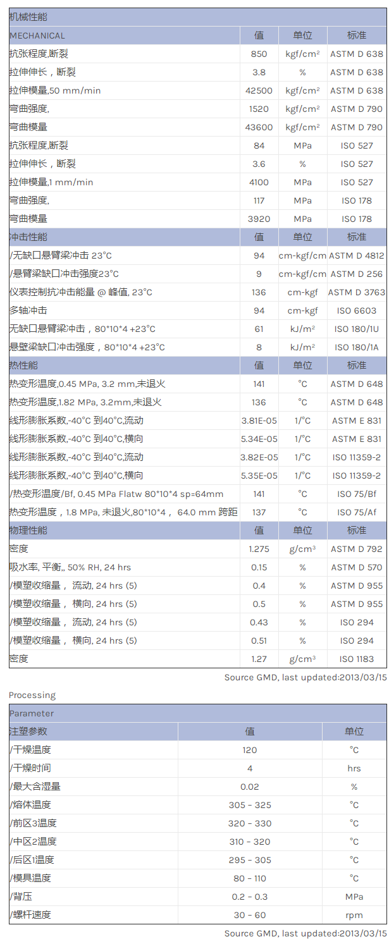
Task: Select the 1.275 density value
Action: click(259, 549)
